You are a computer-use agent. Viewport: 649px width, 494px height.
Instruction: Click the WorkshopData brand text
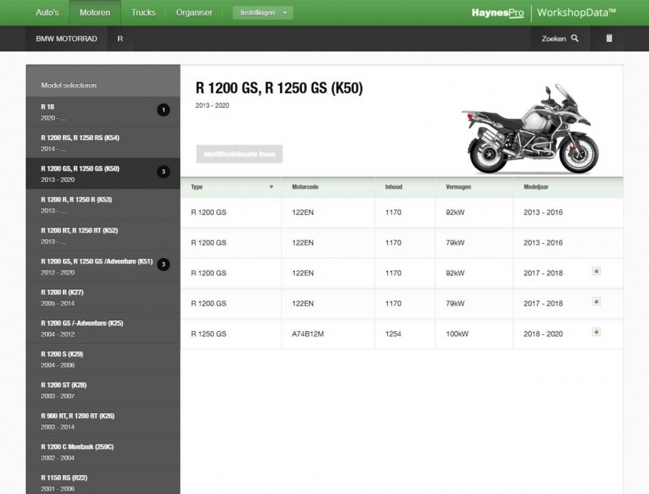[577, 13]
